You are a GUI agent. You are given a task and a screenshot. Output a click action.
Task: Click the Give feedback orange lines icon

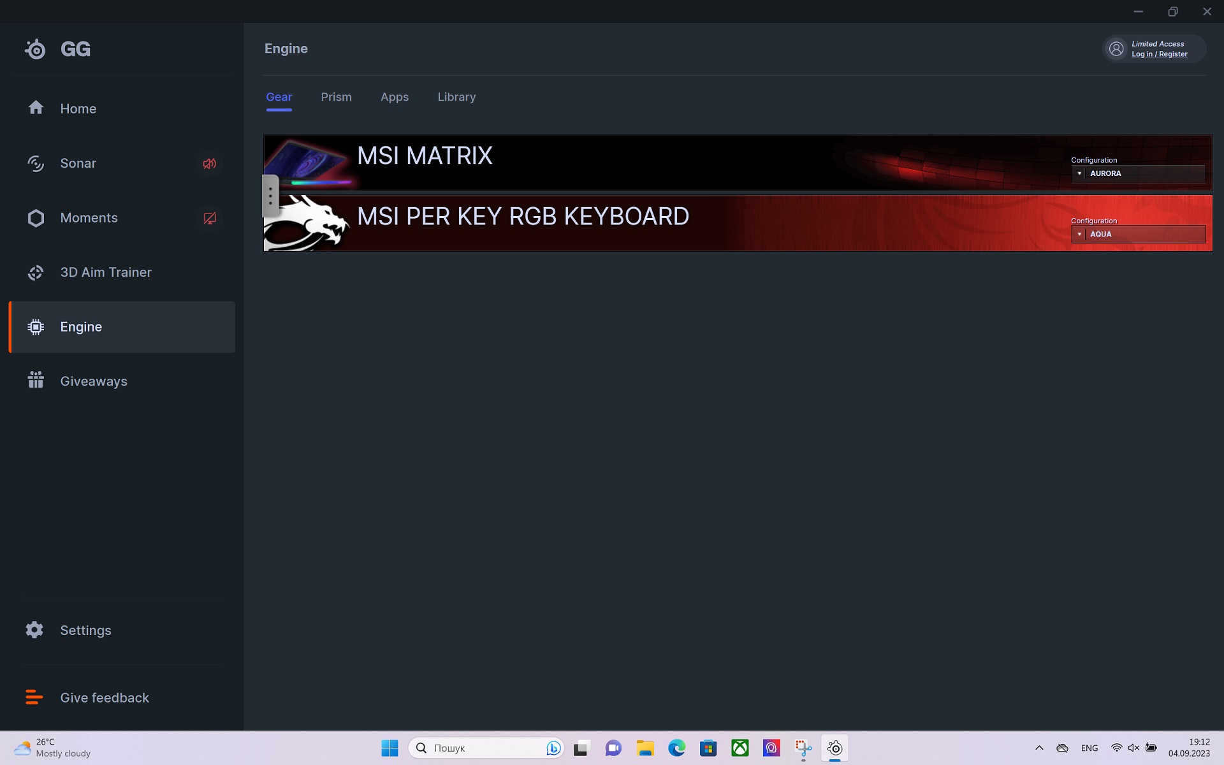pos(34,697)
